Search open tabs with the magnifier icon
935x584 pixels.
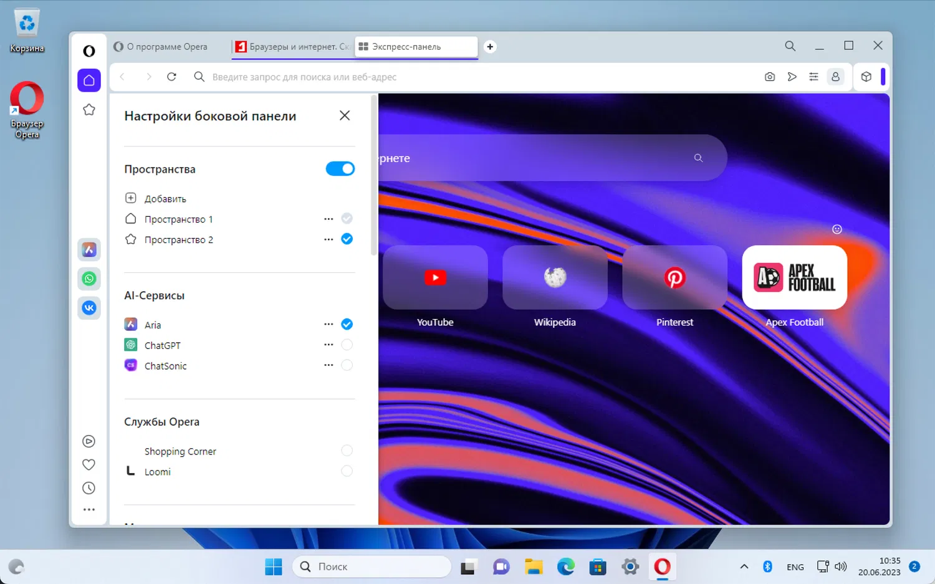790,45
